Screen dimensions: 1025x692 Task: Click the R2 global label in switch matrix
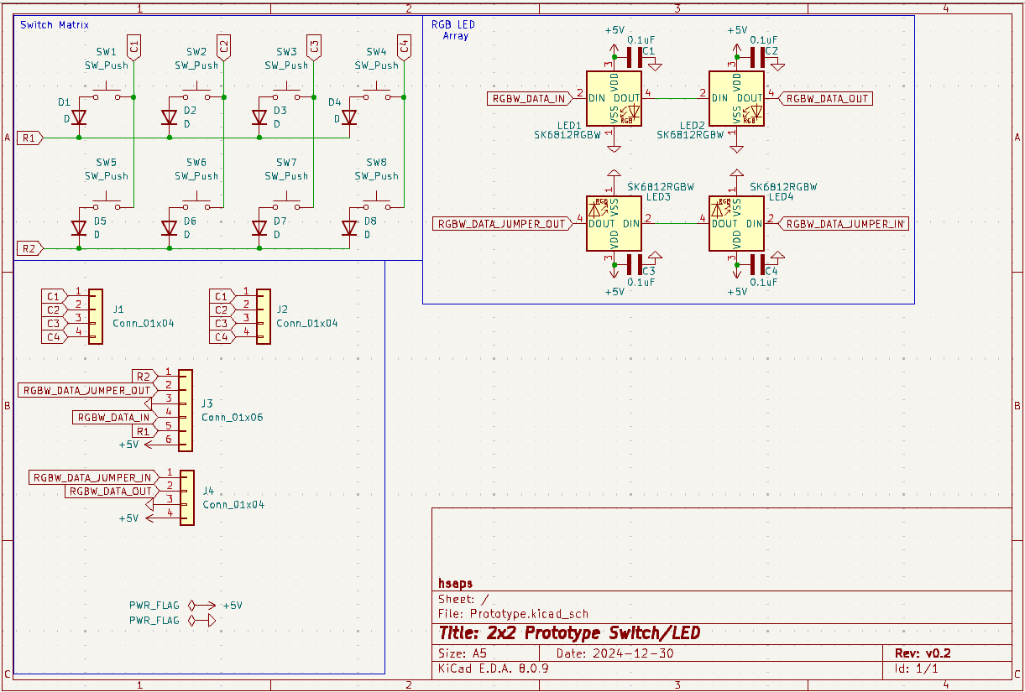29,248
